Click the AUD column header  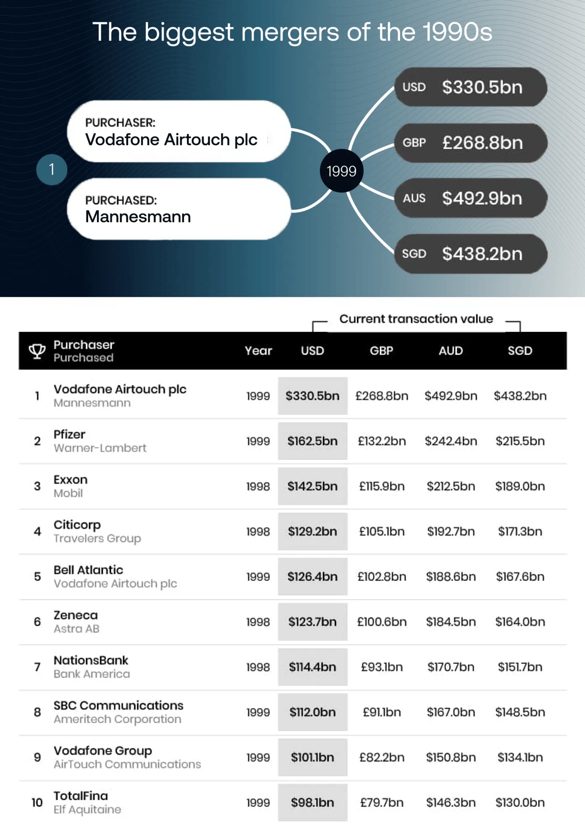451,351
